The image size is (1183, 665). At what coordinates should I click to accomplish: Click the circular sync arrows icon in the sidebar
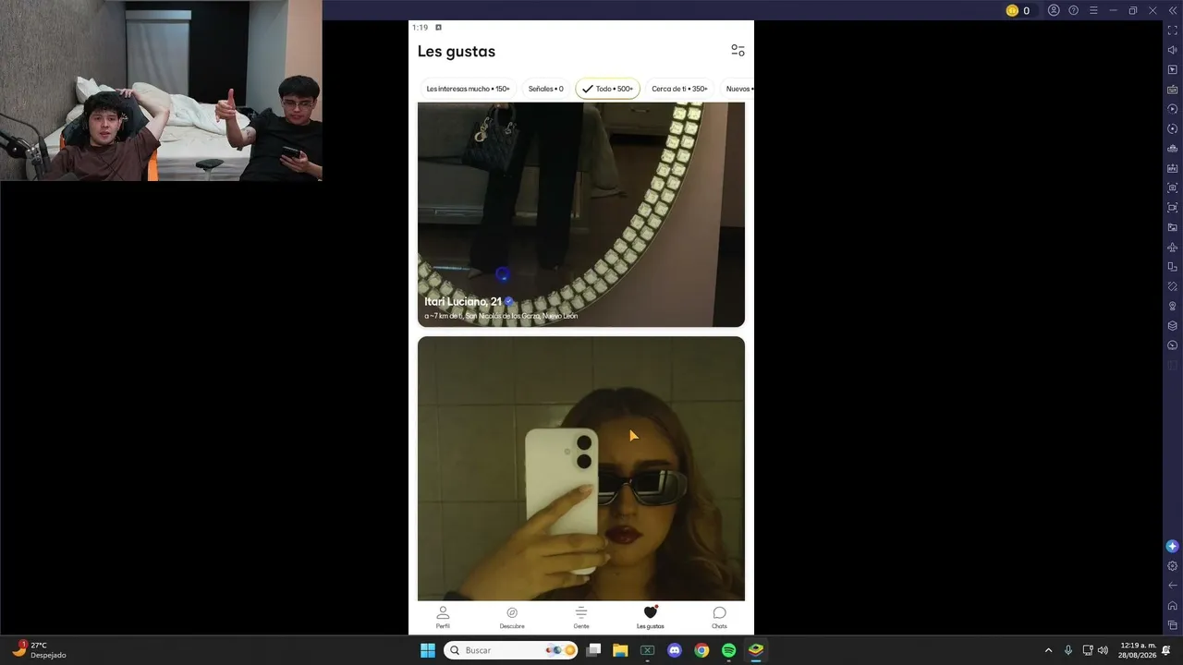click(1173, 128)
